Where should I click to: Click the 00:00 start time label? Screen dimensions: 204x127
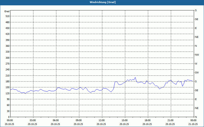[x=10, y=120]
